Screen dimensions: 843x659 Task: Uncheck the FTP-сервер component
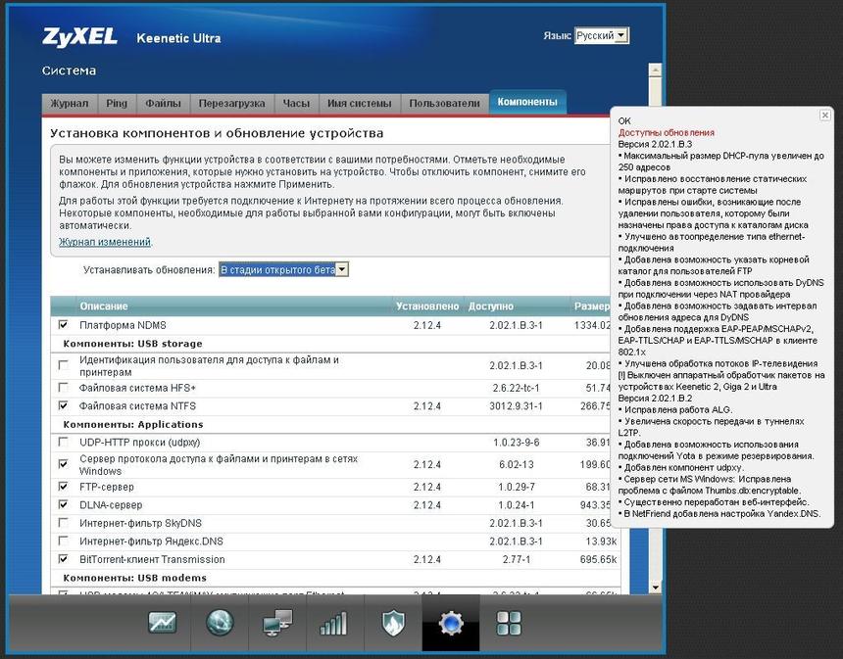click(x=64, y=487)
